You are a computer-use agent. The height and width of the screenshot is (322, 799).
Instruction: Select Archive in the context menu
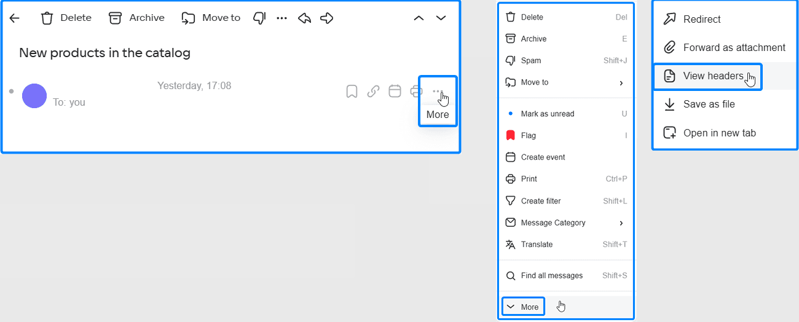click(x=565, y=39)
